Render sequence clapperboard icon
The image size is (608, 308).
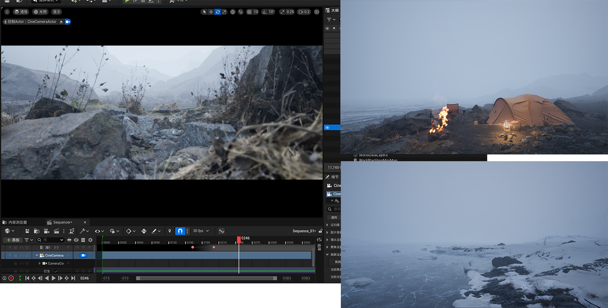(57, 231)
